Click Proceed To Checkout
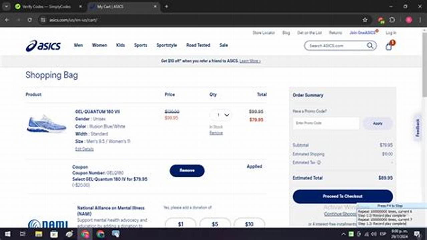427x240 pixels. (x=343, y=196)
